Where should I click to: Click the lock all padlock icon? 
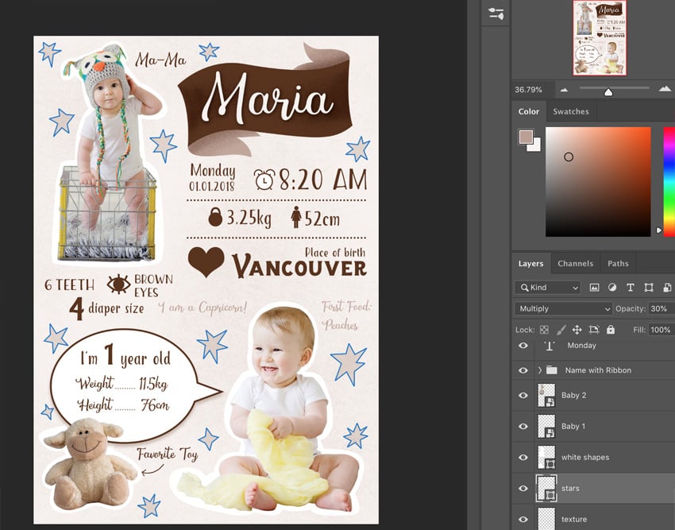[610, 330]
